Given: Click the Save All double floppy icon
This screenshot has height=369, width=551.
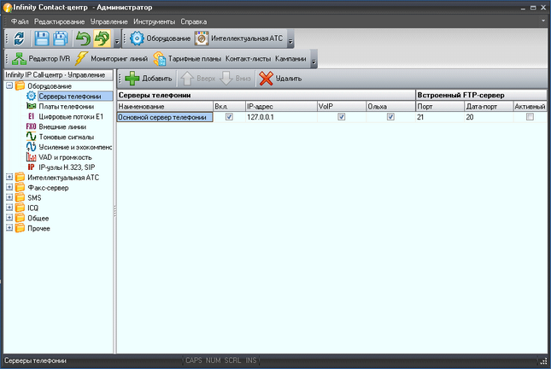Looking at the screenshot, I should pos(61,38).
